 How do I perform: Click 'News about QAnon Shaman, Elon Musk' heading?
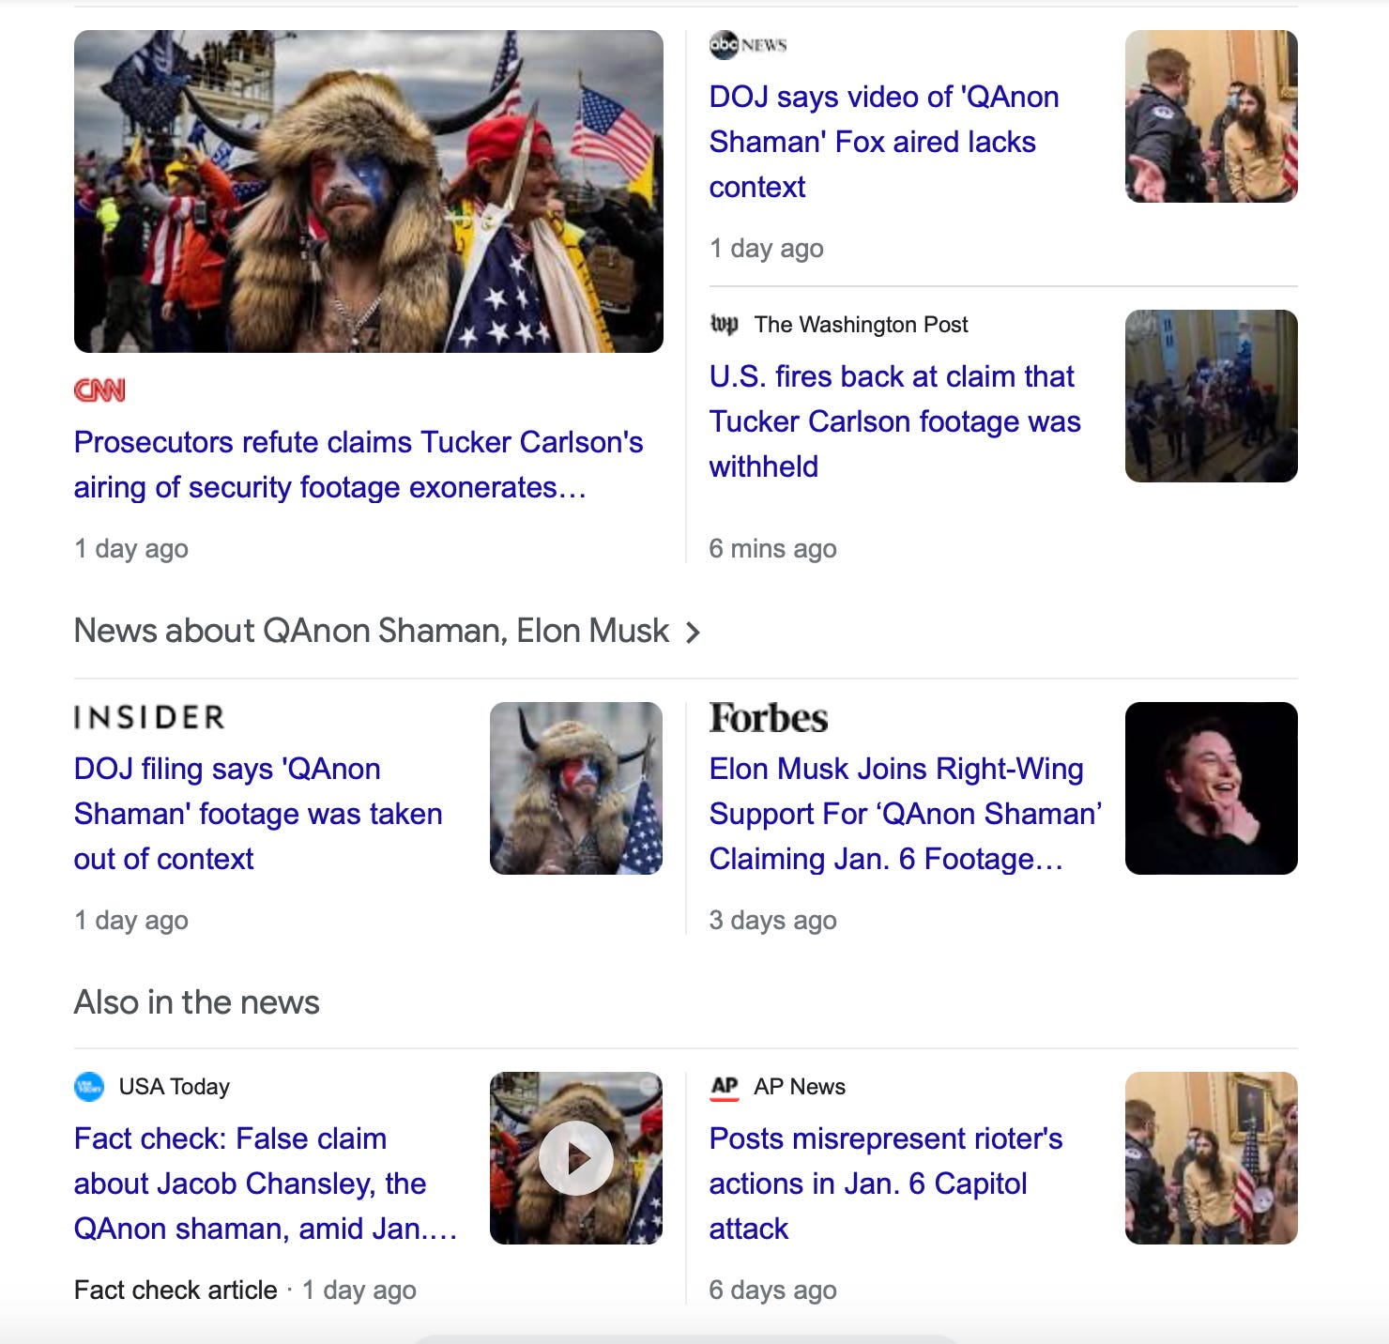pyautogui.click(x=372, y=631)
